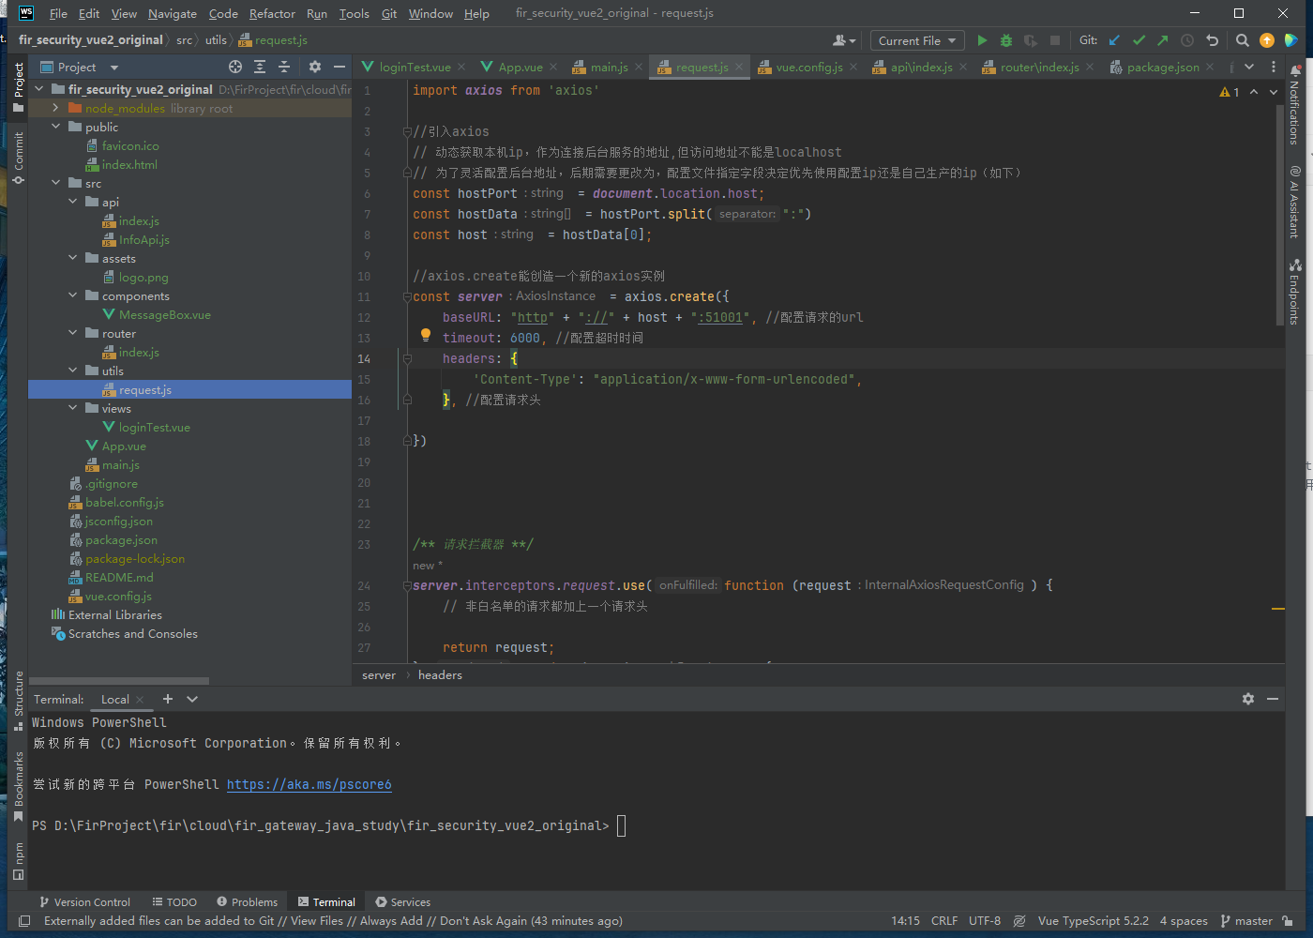This screenshot has height=938, width=1313.
Task: Open editor tabs three-dot menu
Action: pyautogui.click(x=1274, y=67)
